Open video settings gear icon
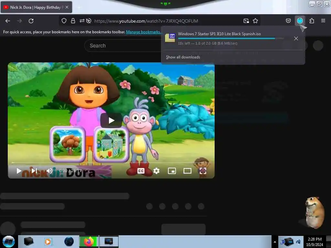The image size is (331, 248). pyautogui.click(x=156, y=171)
